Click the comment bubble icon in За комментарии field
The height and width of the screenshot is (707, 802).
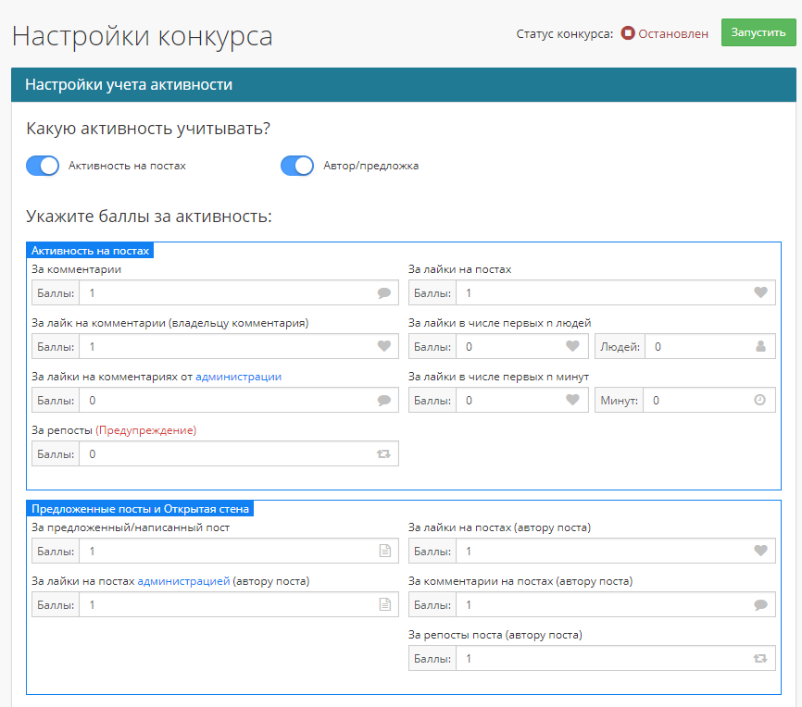coord(383,293)
